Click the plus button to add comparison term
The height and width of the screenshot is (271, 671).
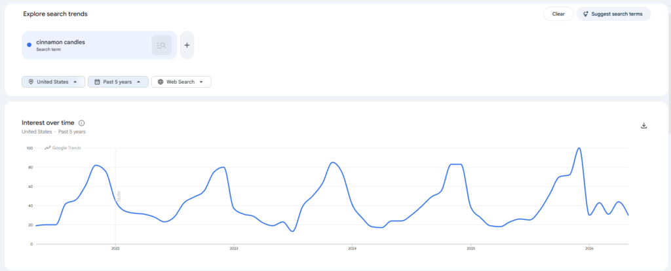point(187,45)
